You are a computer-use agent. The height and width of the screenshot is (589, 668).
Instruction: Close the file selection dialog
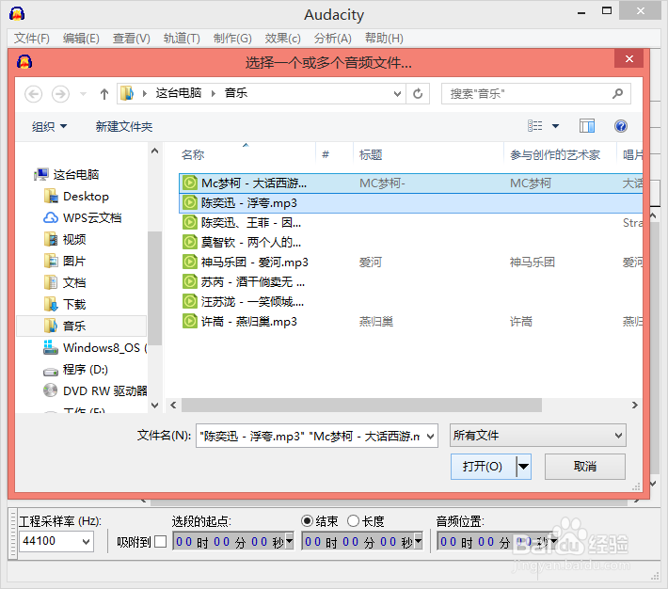pos(628,59)
